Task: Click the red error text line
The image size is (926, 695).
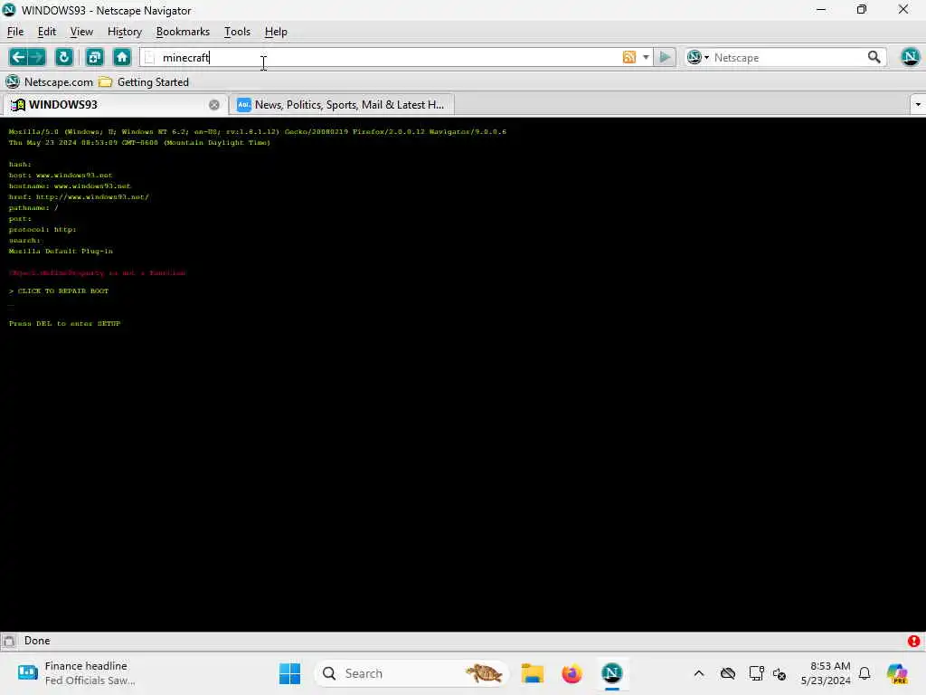Action: click(97, 273)
